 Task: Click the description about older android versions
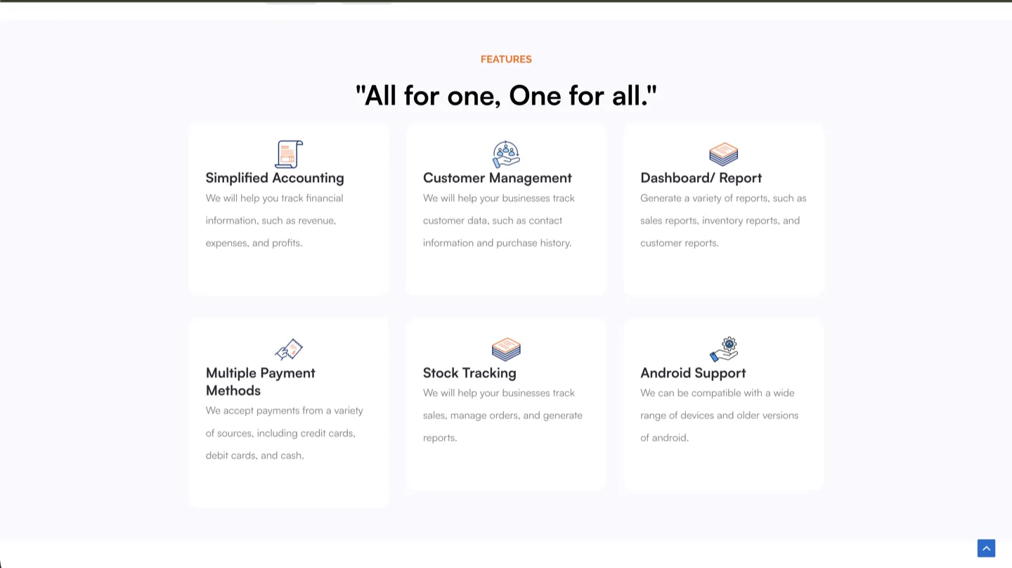click(719, 415)
